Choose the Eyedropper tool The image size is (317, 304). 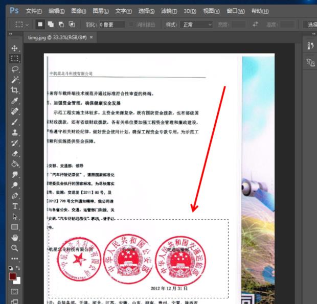click(x=15, y=100)
